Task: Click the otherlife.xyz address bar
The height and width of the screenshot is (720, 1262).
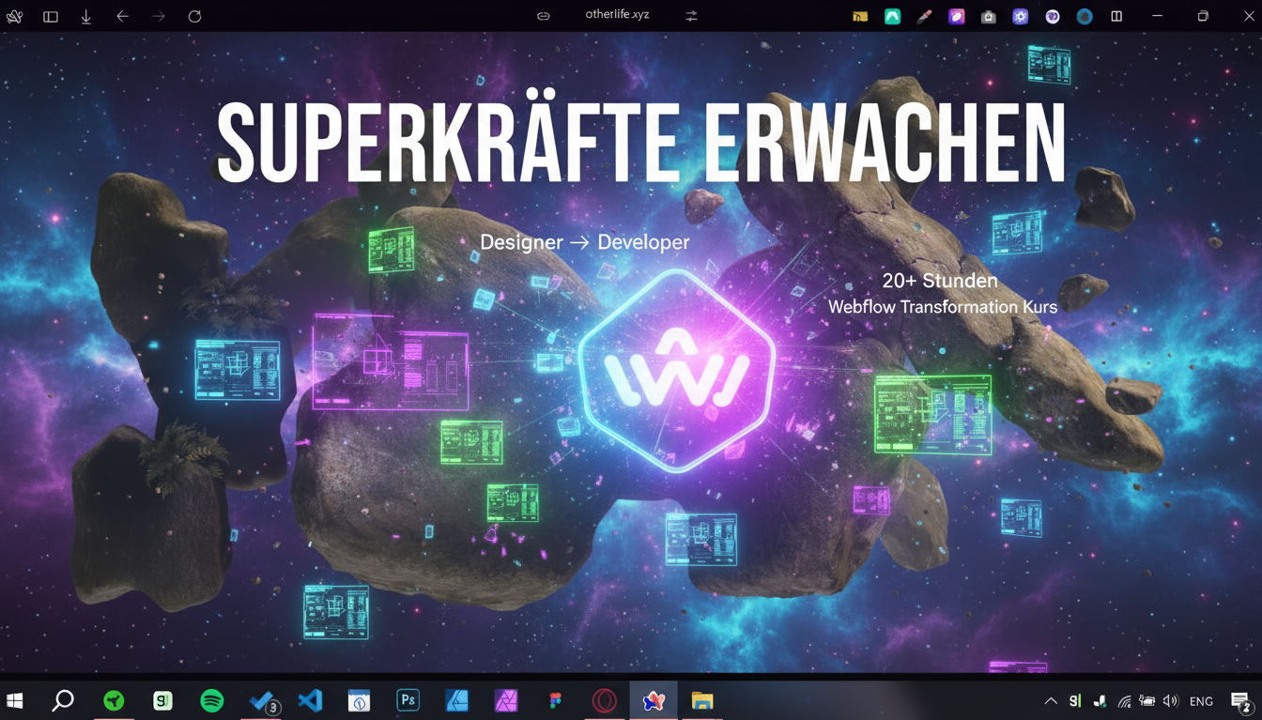Action: click(x=617, y=15)
